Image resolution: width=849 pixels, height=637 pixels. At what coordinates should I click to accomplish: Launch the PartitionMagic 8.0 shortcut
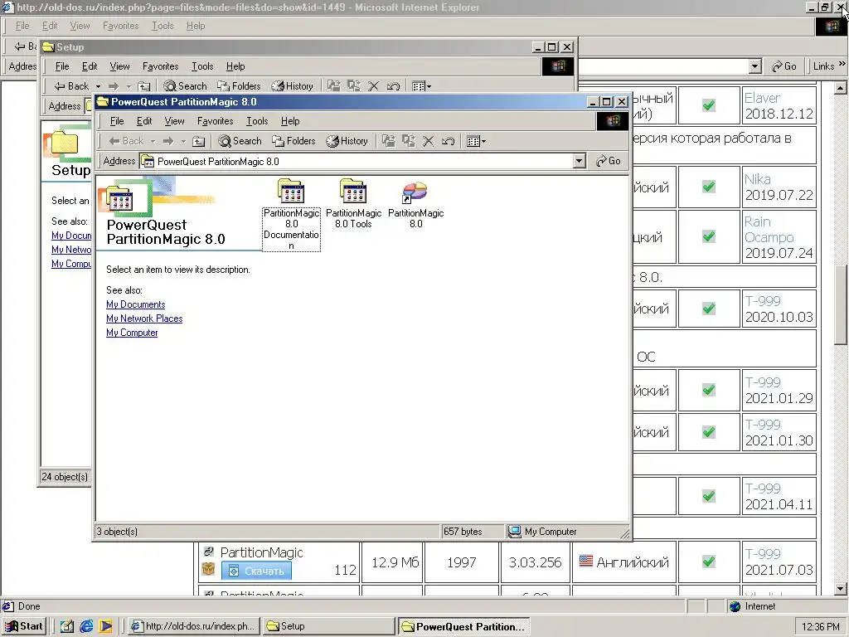[415, 204]
